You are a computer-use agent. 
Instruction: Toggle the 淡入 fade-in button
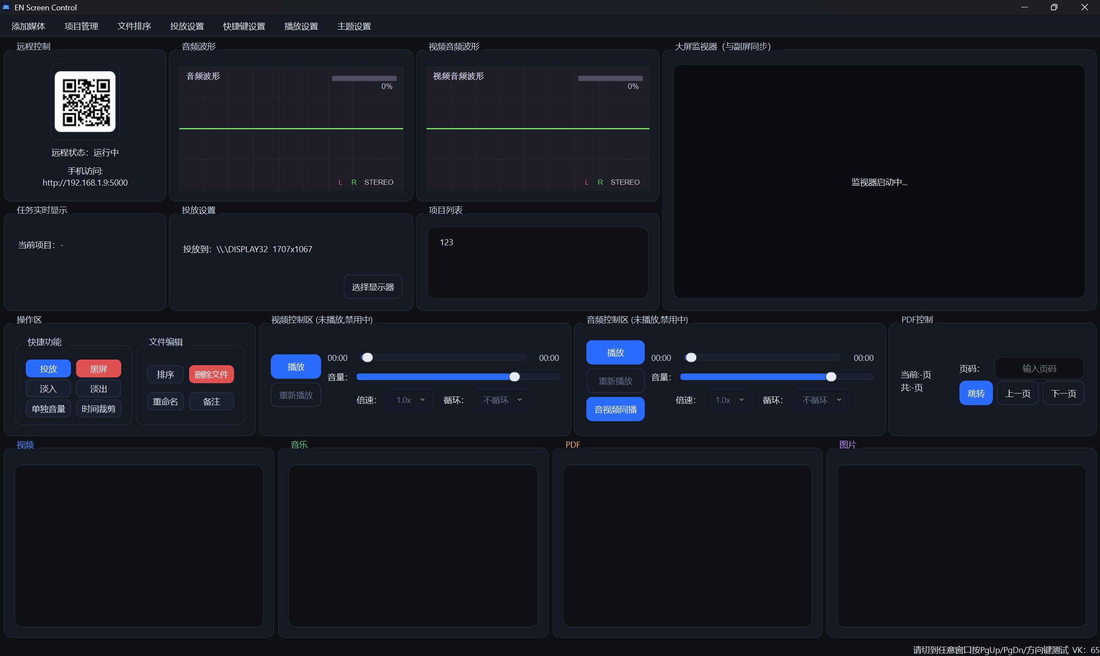tap(48, 388)
